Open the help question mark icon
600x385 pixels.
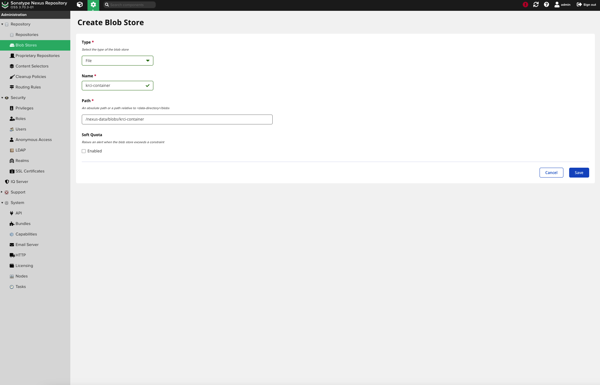click(x=547, y=5)
